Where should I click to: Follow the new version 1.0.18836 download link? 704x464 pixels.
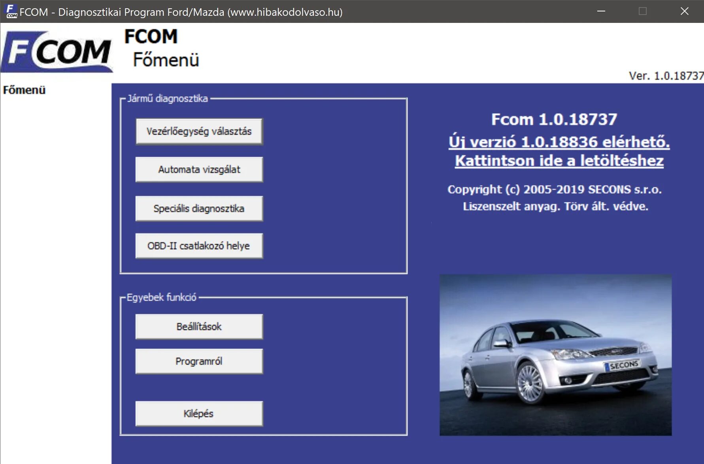(x=559, y=151)
